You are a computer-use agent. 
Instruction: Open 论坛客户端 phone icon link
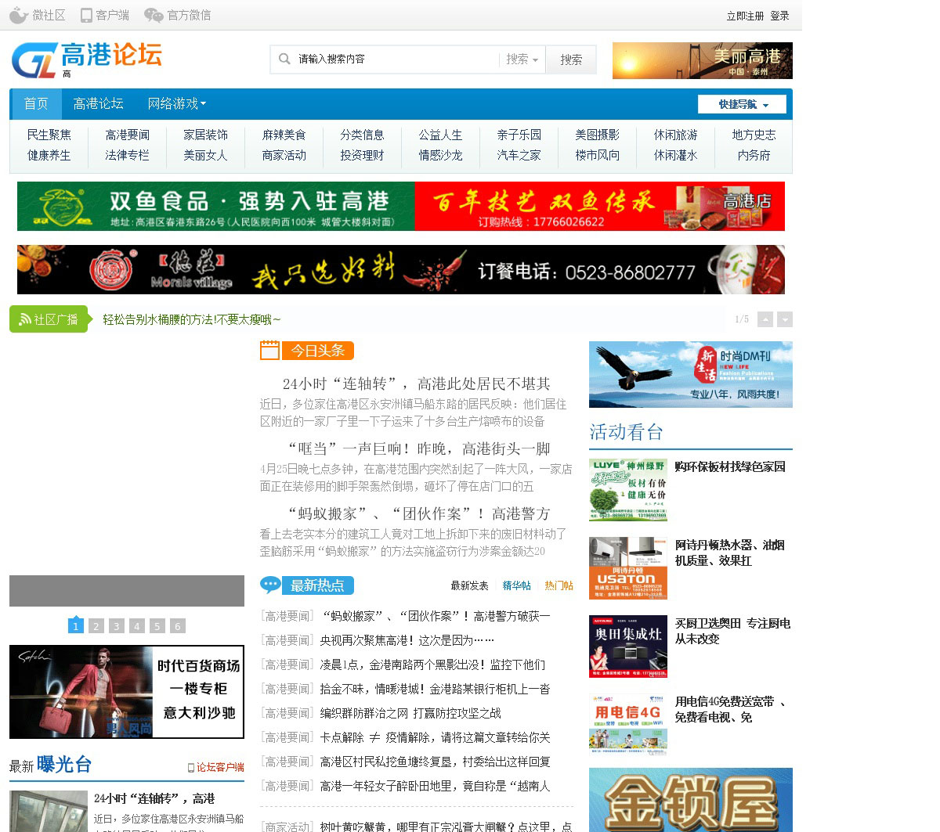tap(215, 767)
